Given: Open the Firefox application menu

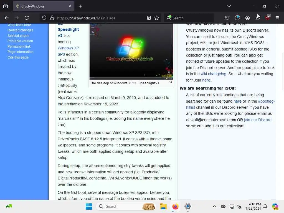Looking at the screenshot, I should pos(277,18).
